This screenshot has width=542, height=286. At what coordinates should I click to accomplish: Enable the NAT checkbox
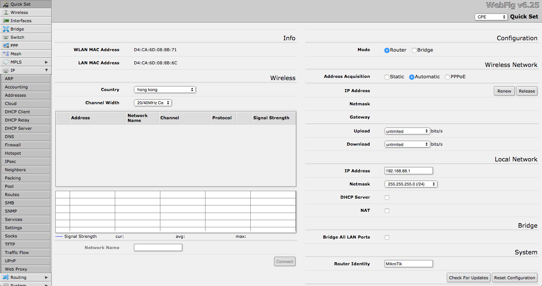pos(387,211)
